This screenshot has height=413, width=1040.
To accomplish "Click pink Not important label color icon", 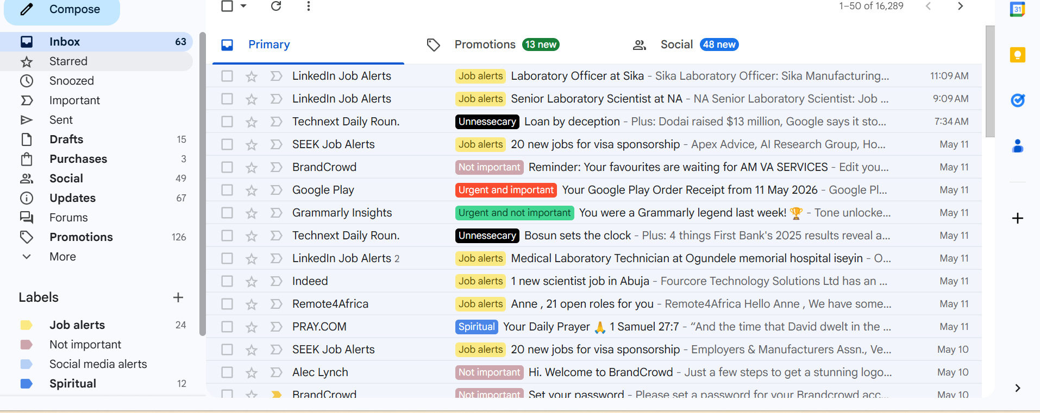I will pos(26,345).
